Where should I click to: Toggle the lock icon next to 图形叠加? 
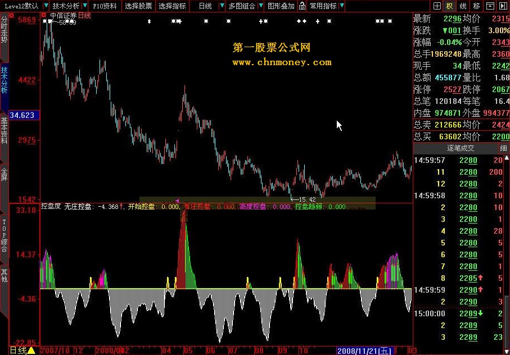tap(302, 6)
